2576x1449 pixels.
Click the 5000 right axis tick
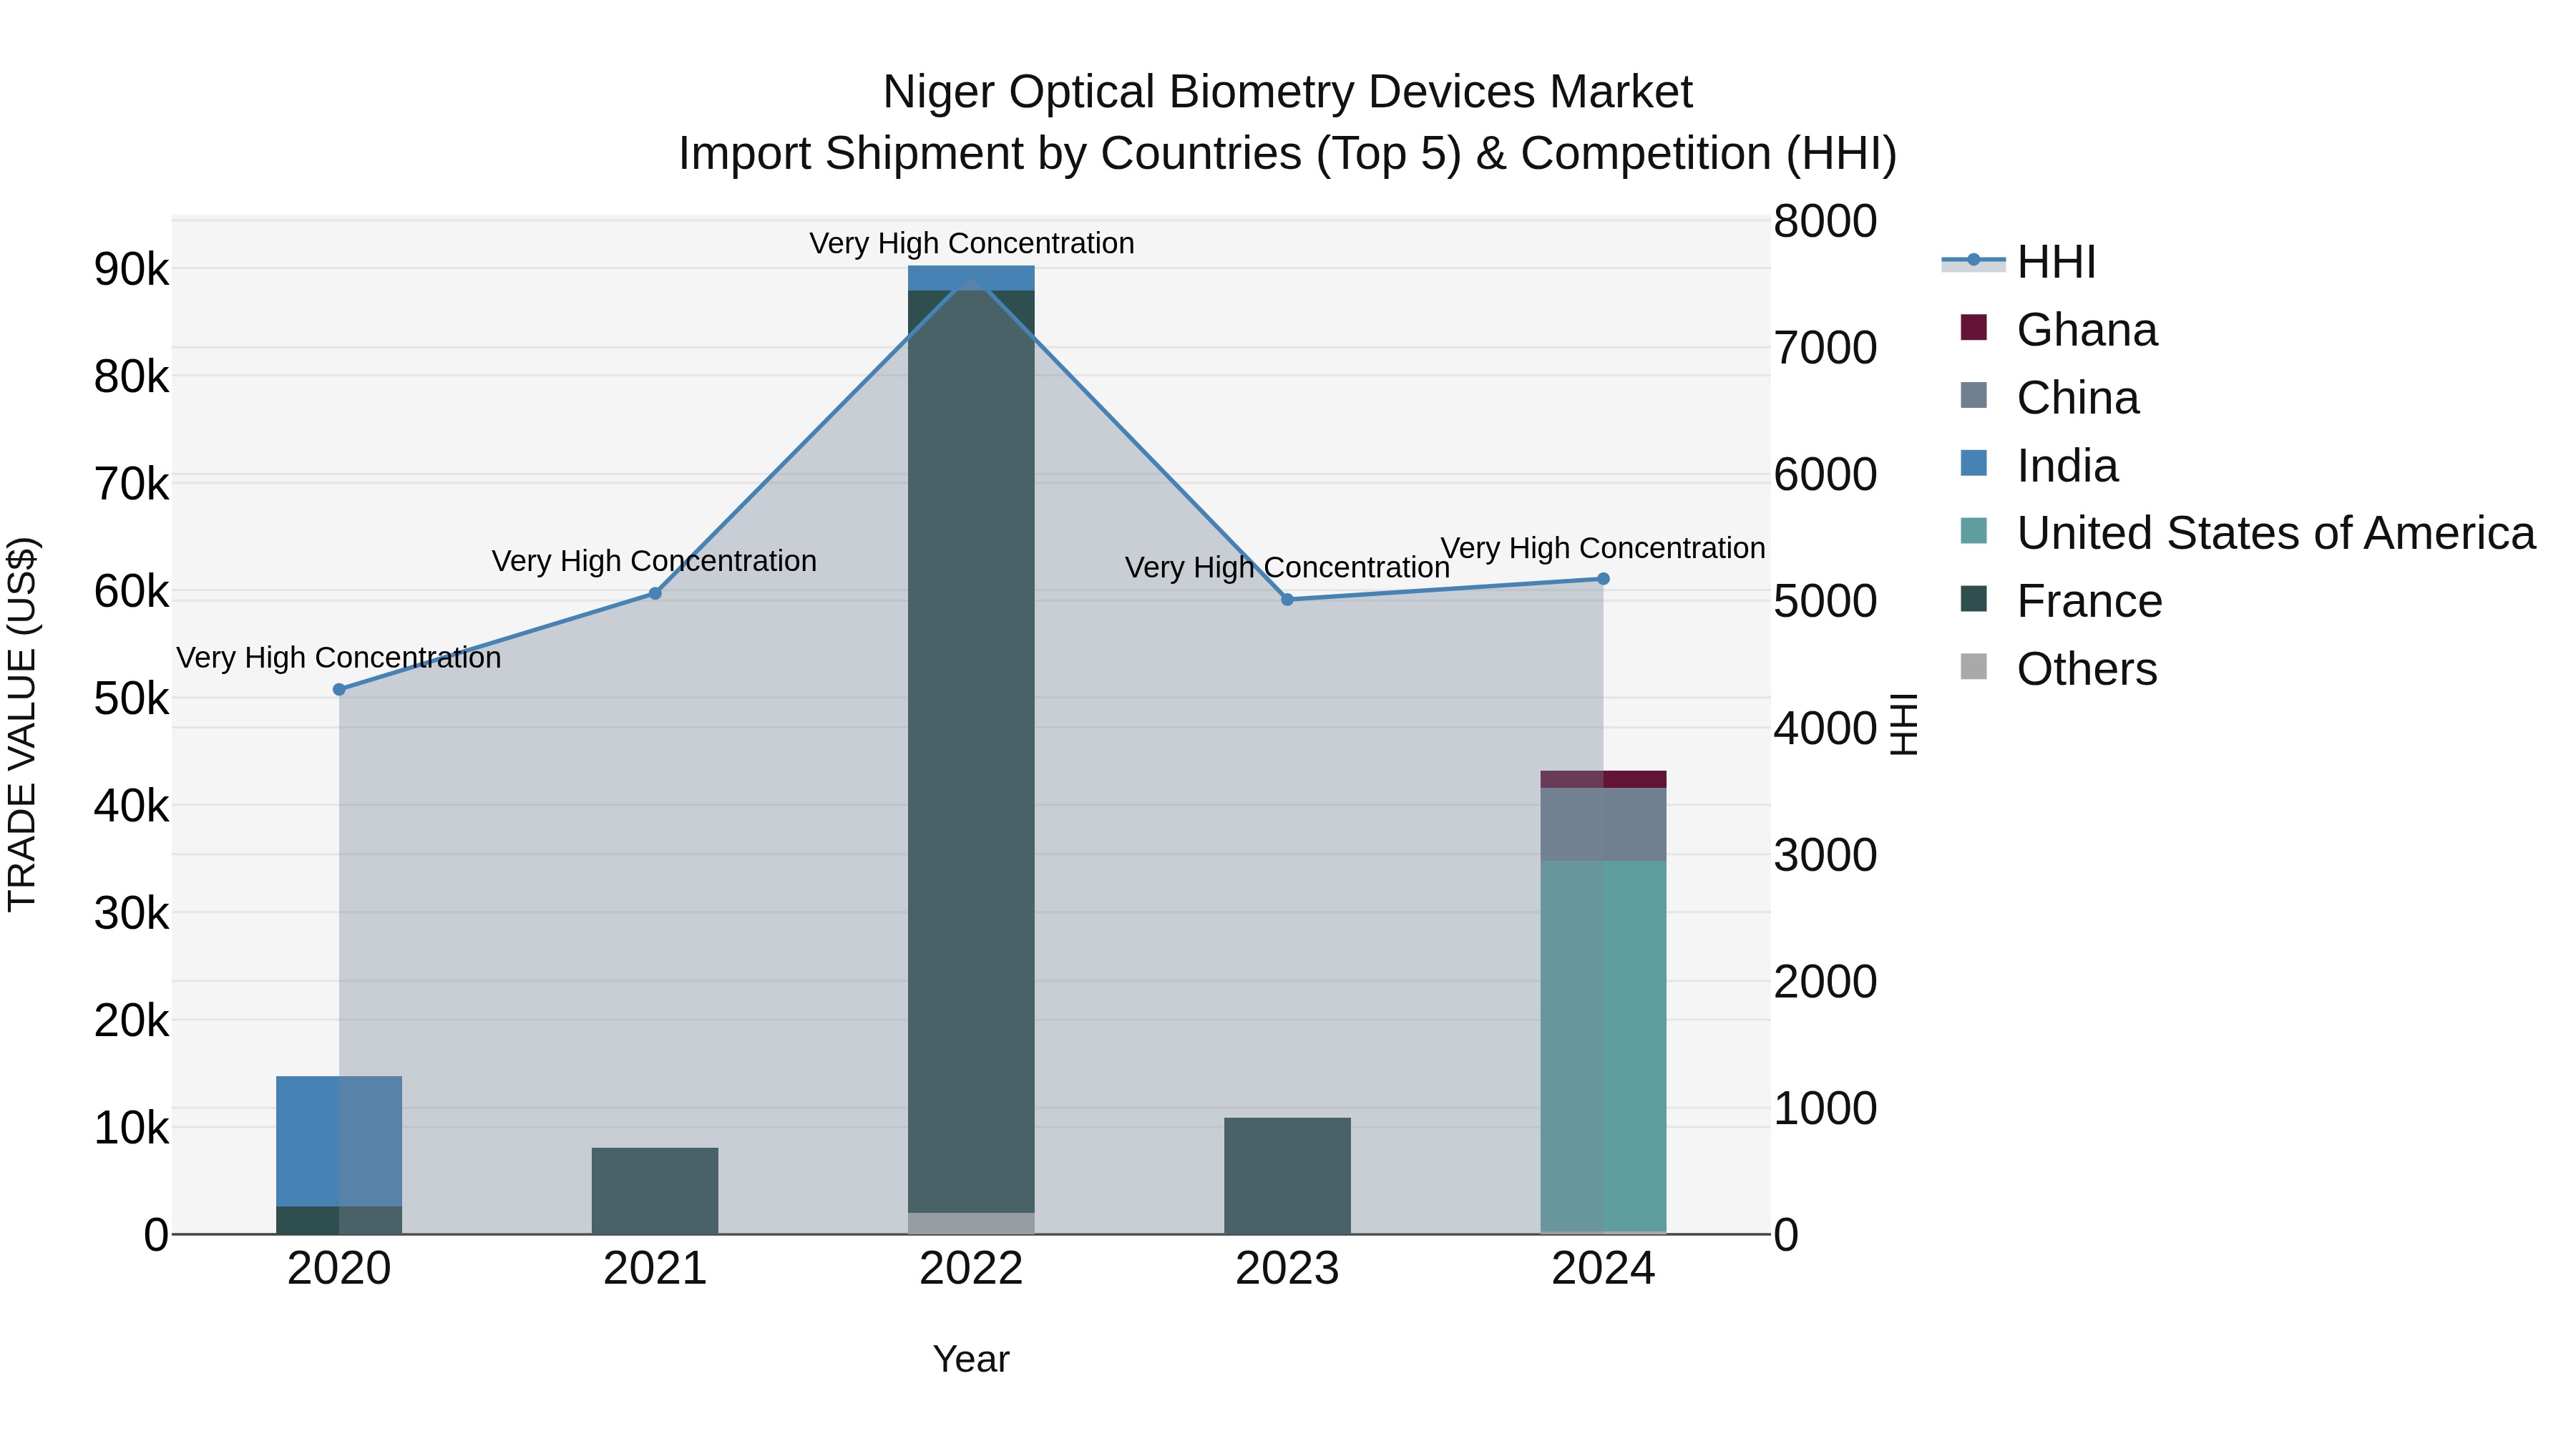[1826, 601]
